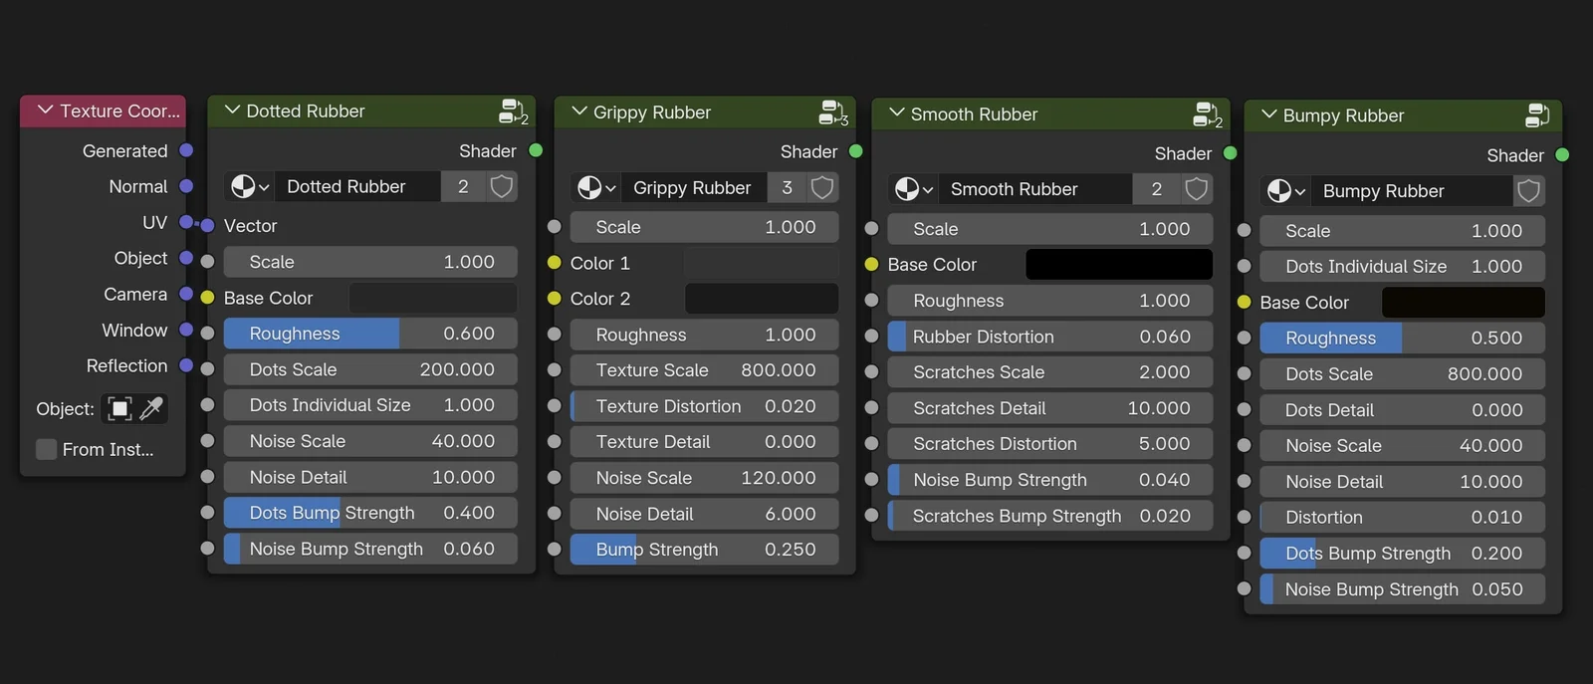The height and width of the screenshot is (684, 1593).
Task: Click the Normal output socket
Action: (186, 186)
